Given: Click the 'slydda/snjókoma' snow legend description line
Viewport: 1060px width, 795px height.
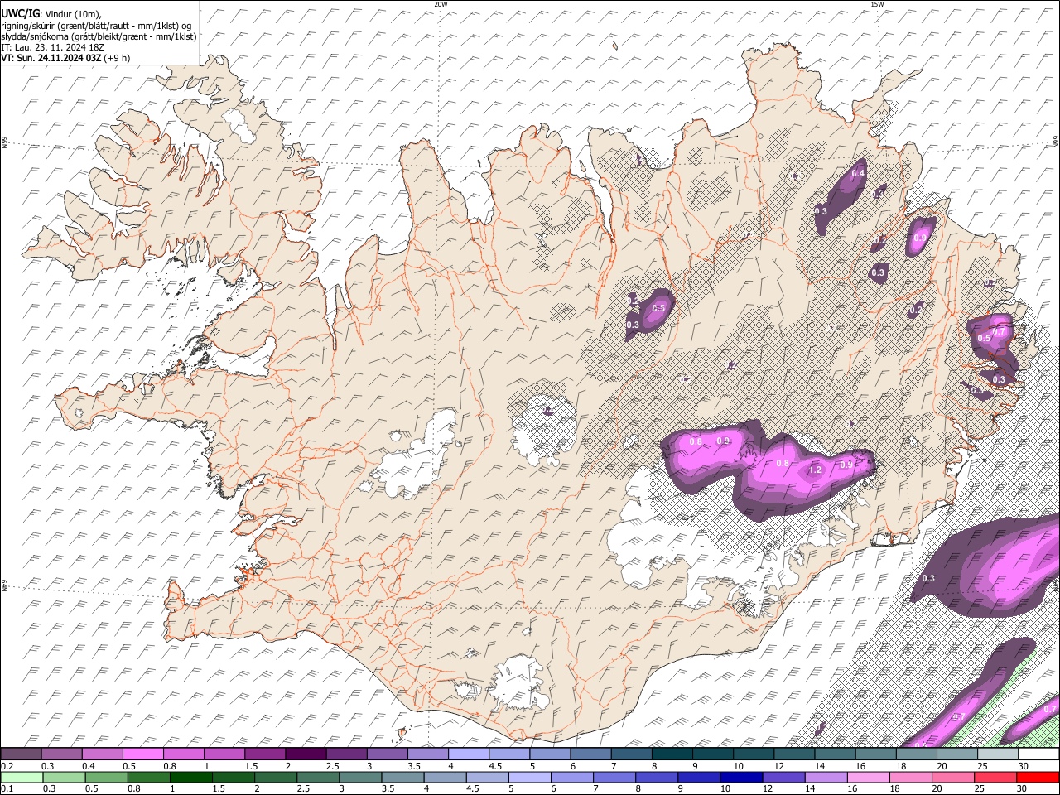Looking at the screenshot, I should coord(99,36).
